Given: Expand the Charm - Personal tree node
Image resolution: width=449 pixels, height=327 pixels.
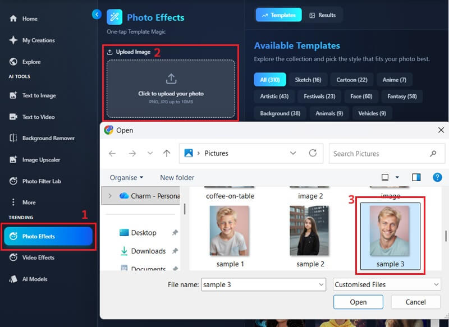Looking at the screenshot, I should (109, 196).
